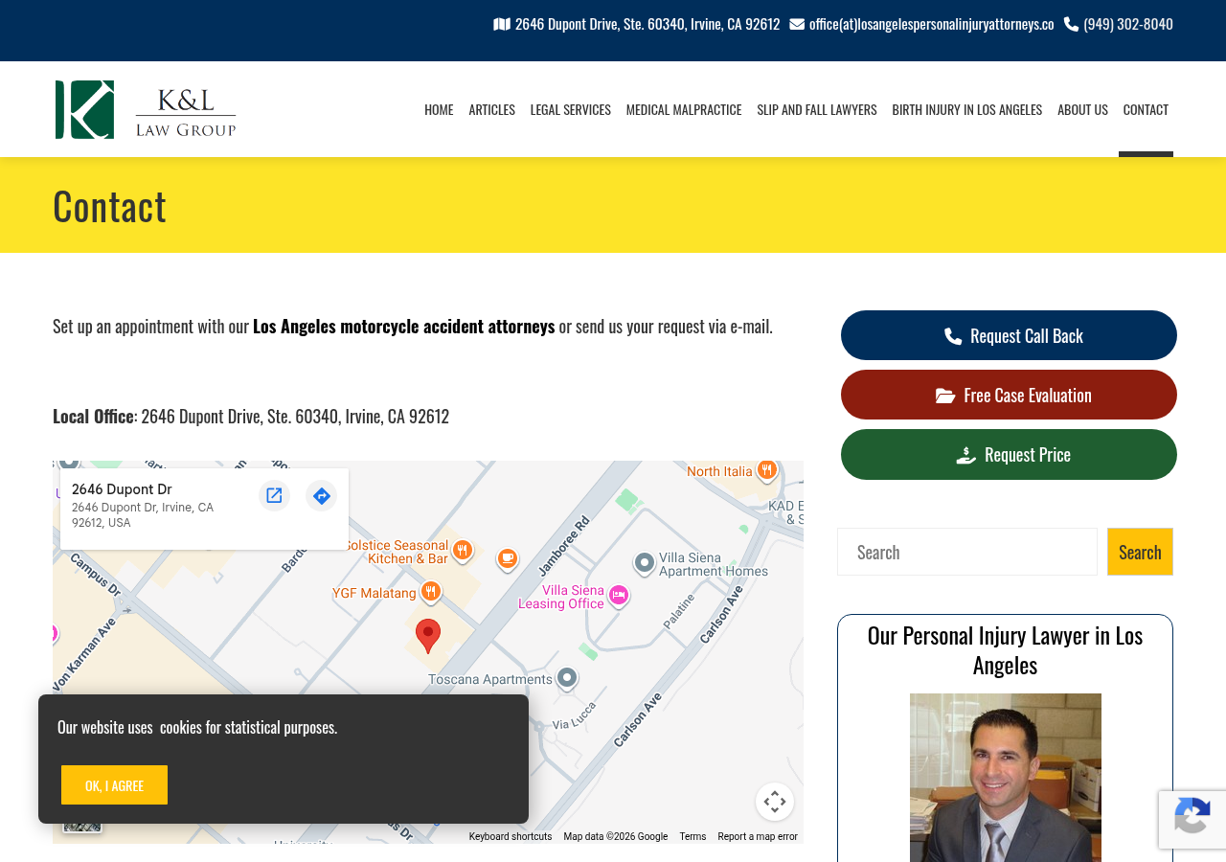Open the ABOUT US menu
Screen dimensions: 1226x862
point(1082,108)
